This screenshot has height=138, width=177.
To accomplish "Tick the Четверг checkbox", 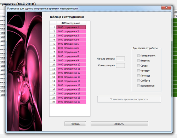I will tap(138, 71).
